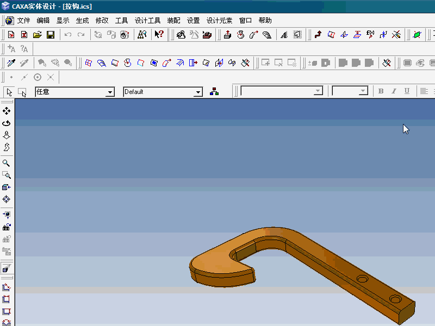Open the 显示 menu
The image size is (435, 326).
(x=63, y=21)
